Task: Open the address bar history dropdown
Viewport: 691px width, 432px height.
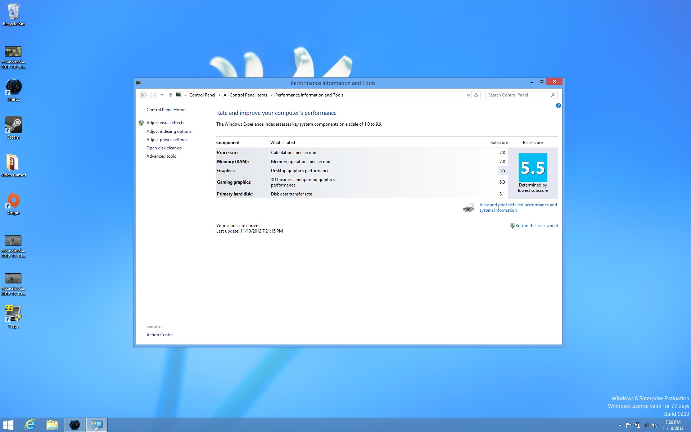Action: [x=468, y=95]
